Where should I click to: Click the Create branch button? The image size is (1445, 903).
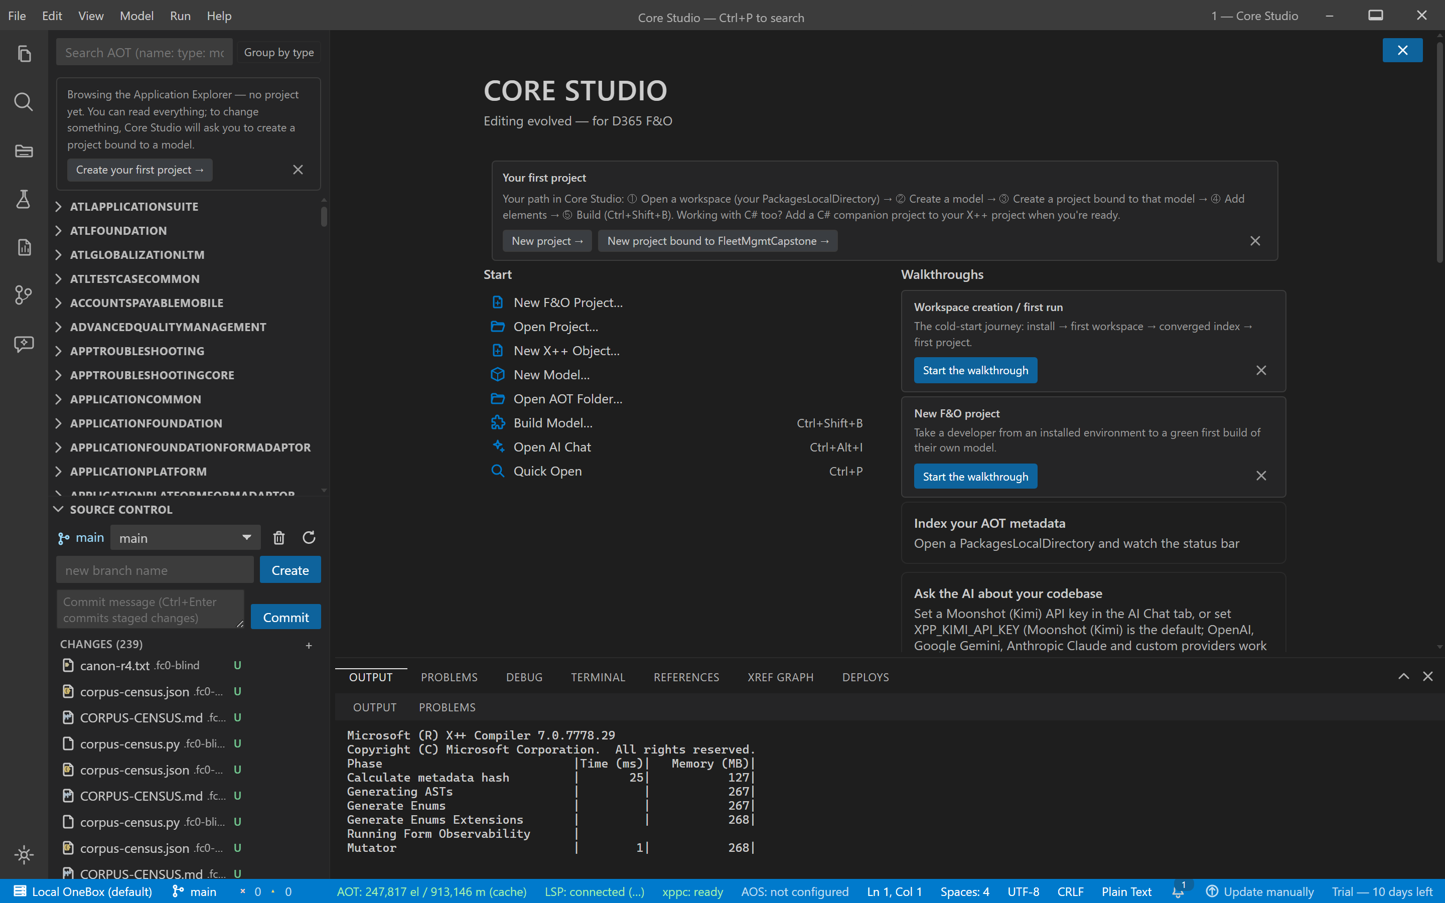(x=290, y=570)
